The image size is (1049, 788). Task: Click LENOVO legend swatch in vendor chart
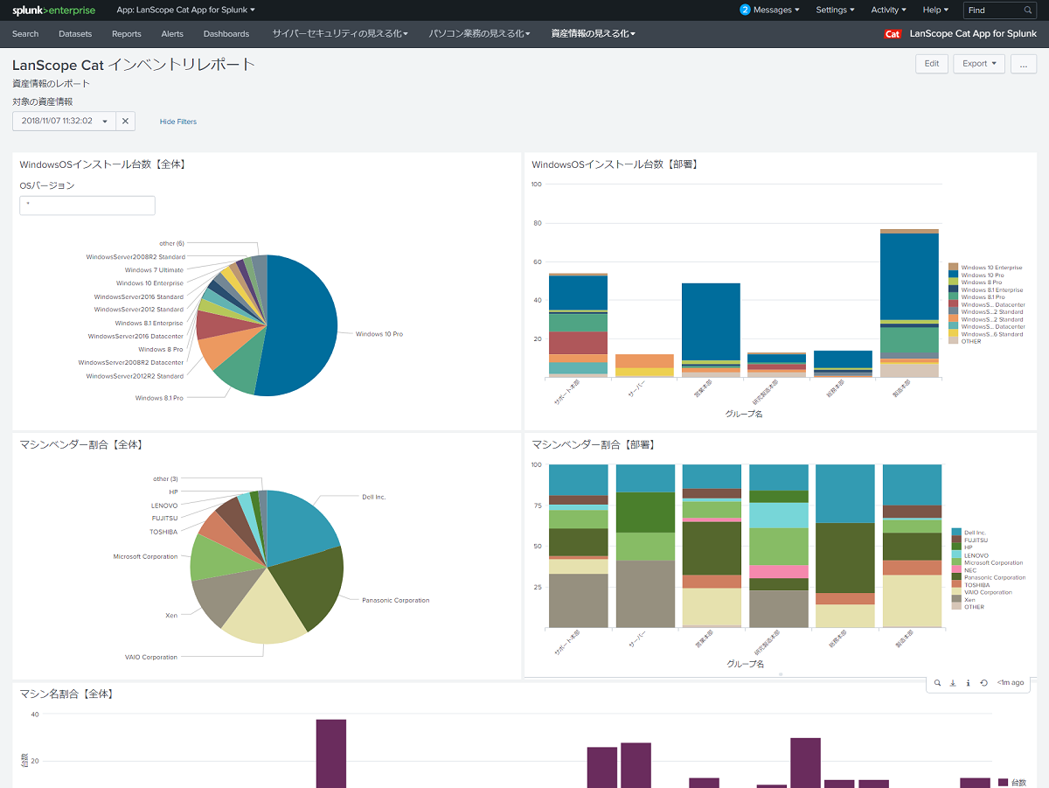point(956,555)
